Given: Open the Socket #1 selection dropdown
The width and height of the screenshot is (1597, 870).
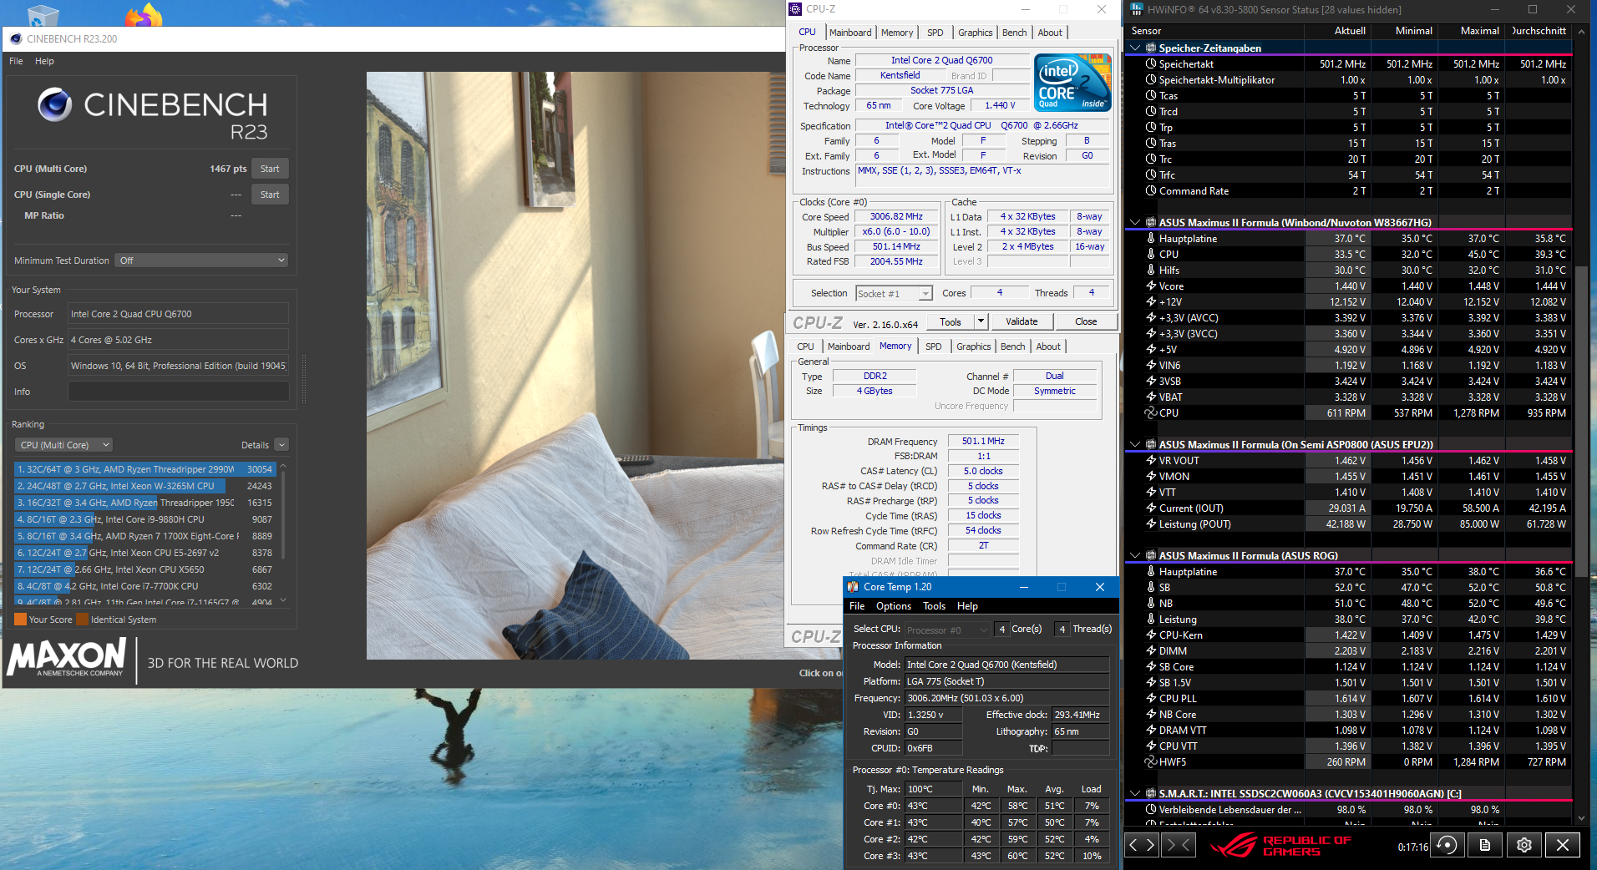Looking at the screenshot, I should [x=894, y=294].
